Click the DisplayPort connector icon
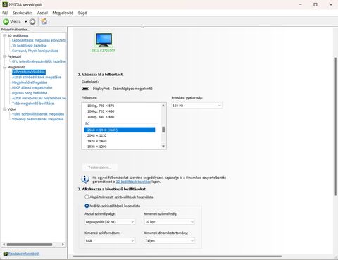The height and width of the screenshot is (260, 338). [85, 89]
